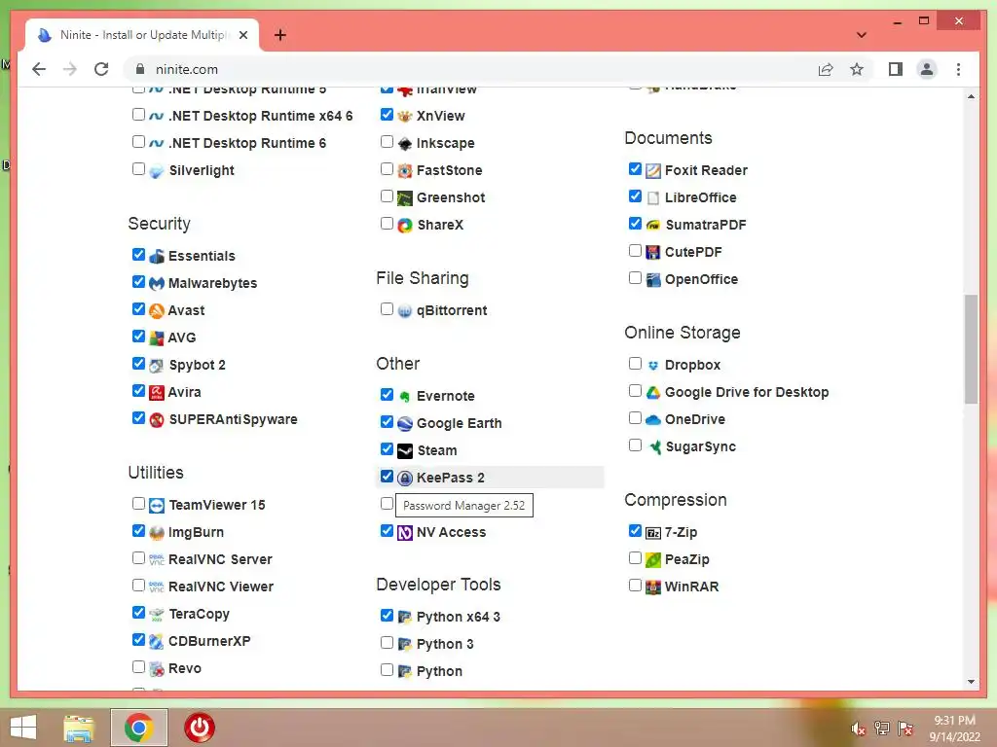The width and height of the screenshot is (997, 747).
Task: Open the Chrome profile button
Action: (927, 69)
